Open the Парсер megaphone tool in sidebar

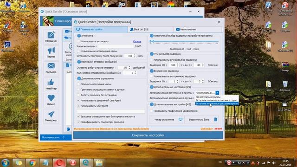click(x=51, y=52)
